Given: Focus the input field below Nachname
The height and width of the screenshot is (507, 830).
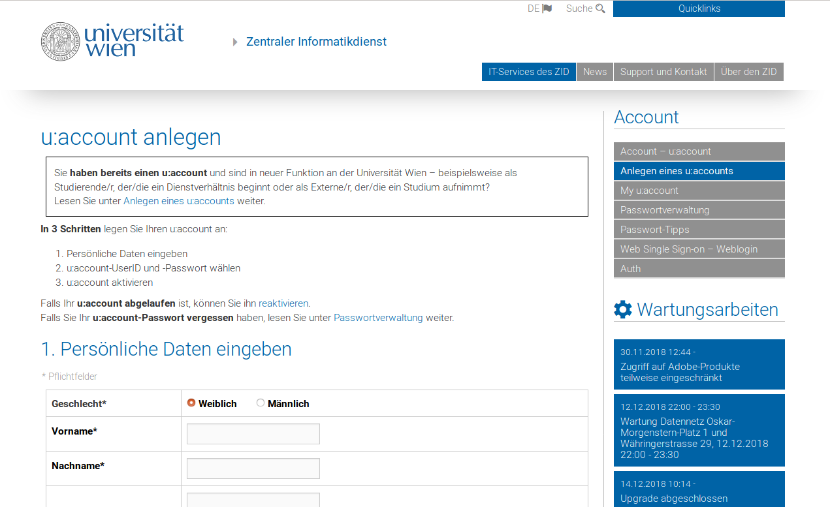Looking at the screenshot, I should [253, 500].
